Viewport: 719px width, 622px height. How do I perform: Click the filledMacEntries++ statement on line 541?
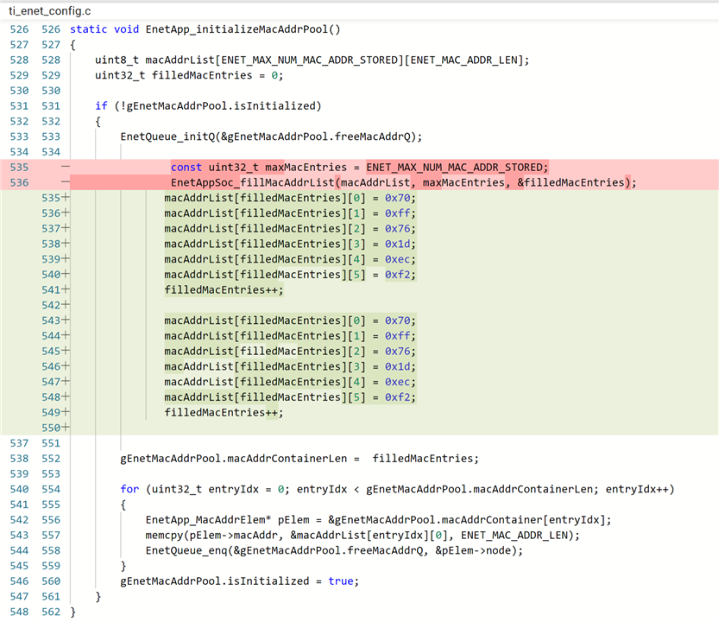224,290
